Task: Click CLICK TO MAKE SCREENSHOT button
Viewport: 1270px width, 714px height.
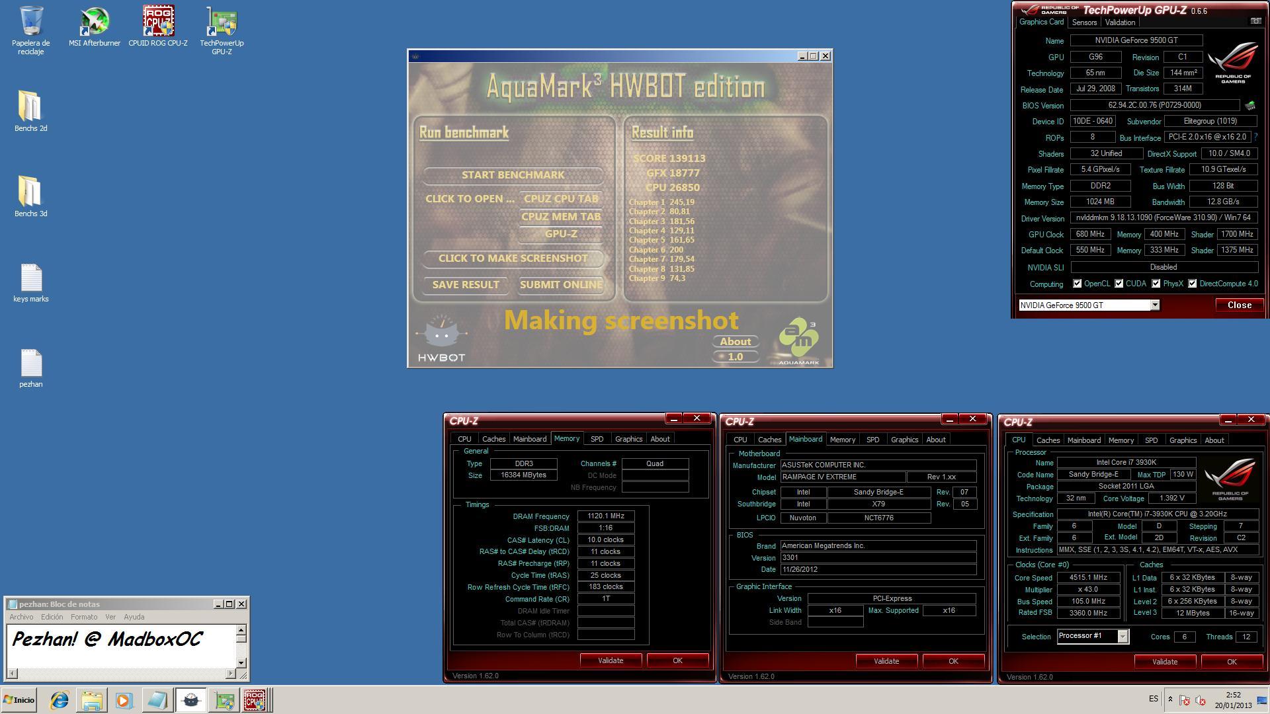Action: coord(513,258)
